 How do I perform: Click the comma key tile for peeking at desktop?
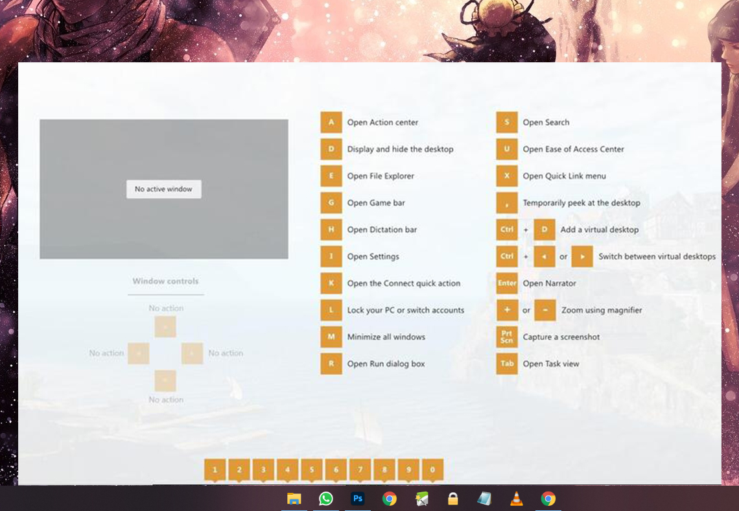pos(507,203)
